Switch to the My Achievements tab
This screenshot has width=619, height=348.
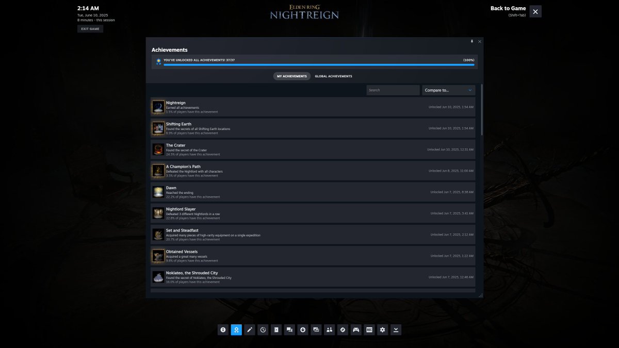[292, 76]
